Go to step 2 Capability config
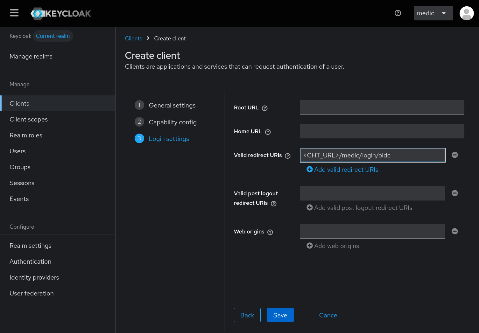479x333 pixels. pos(166,122)
